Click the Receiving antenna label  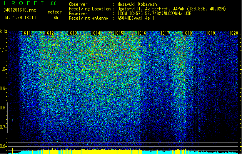[x=88, y=18]
